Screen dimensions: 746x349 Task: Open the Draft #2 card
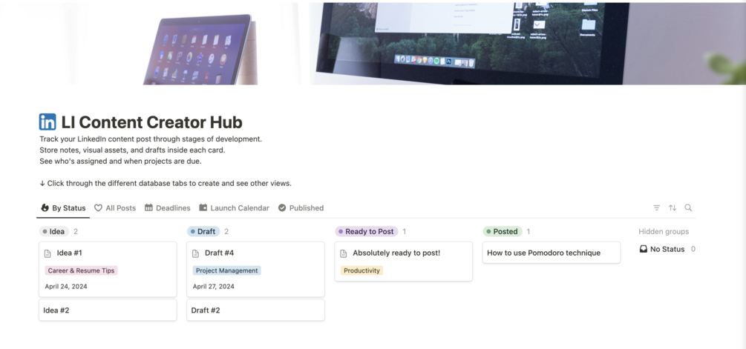tap(255, 310)
